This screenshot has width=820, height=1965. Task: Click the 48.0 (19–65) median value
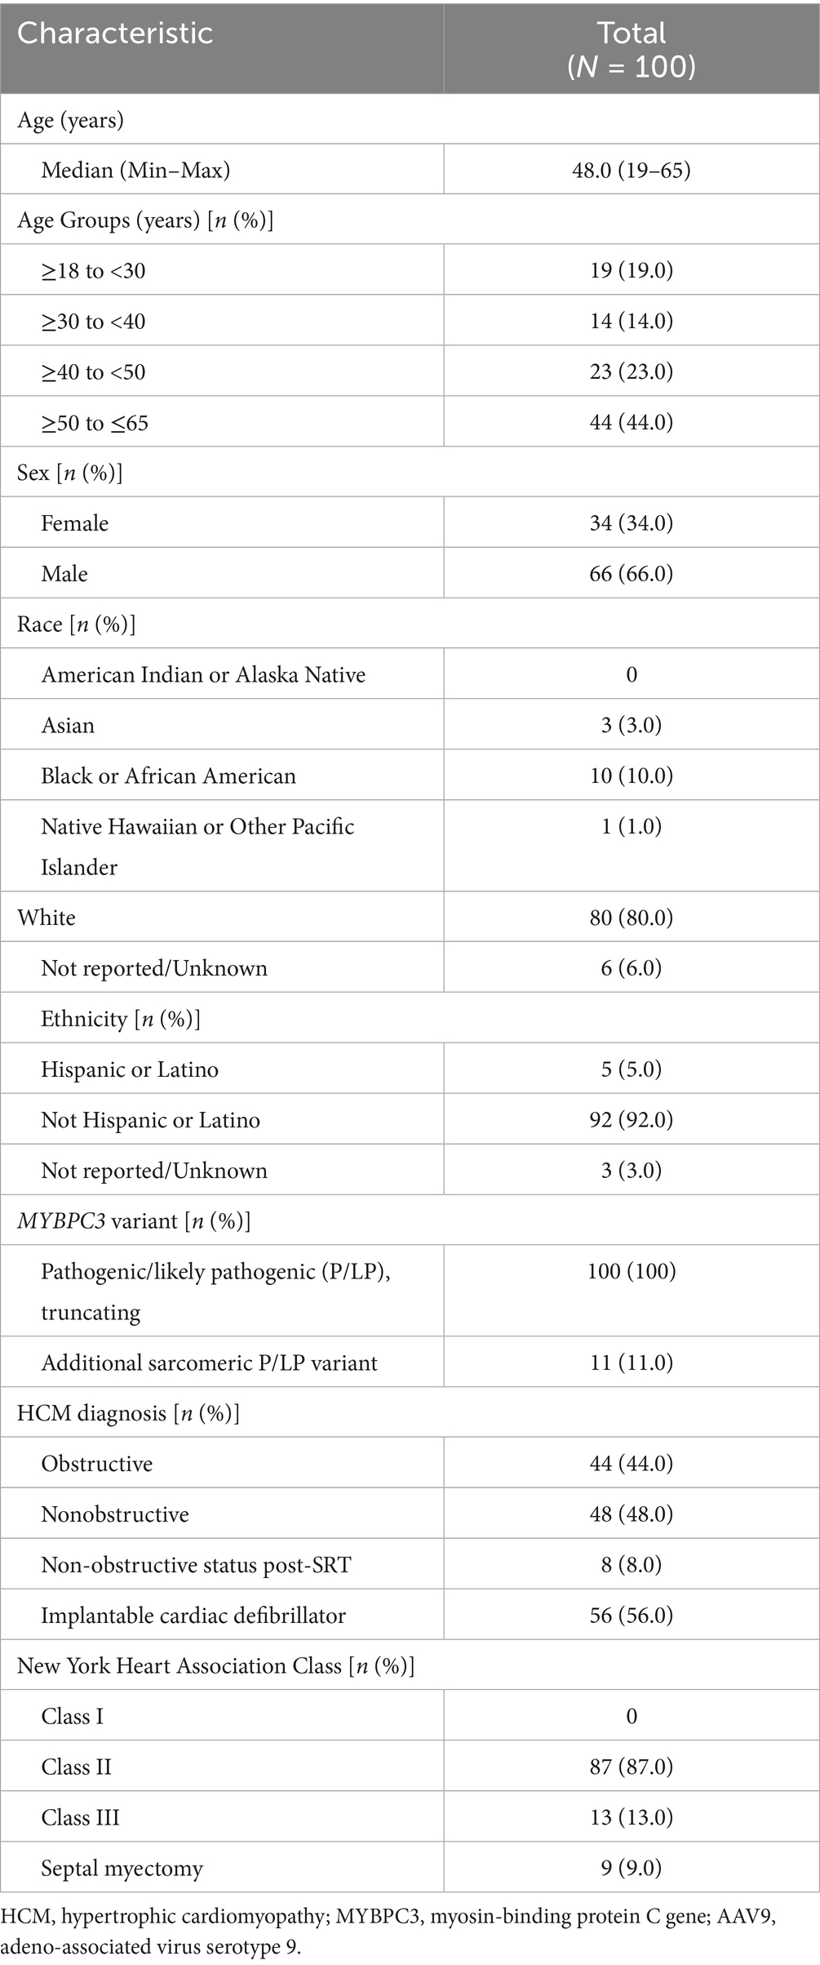click(631, 170)
